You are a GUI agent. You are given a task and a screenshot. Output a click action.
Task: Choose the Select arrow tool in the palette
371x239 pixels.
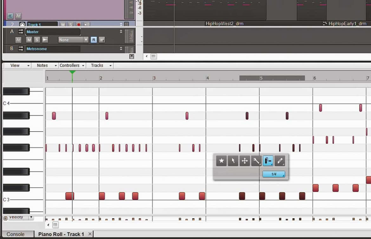pyautogui.click(x=233, y=161)
